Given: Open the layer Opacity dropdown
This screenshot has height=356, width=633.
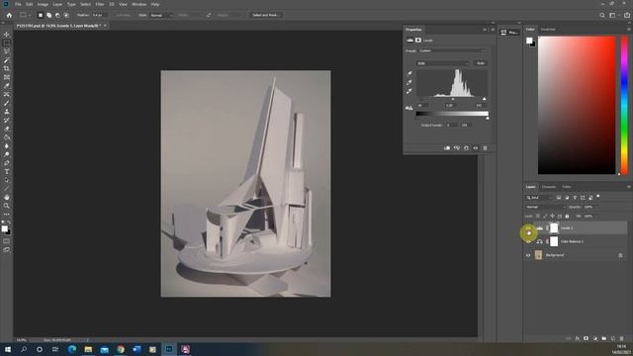Looking at the screenshot, I should coord(590,207).
